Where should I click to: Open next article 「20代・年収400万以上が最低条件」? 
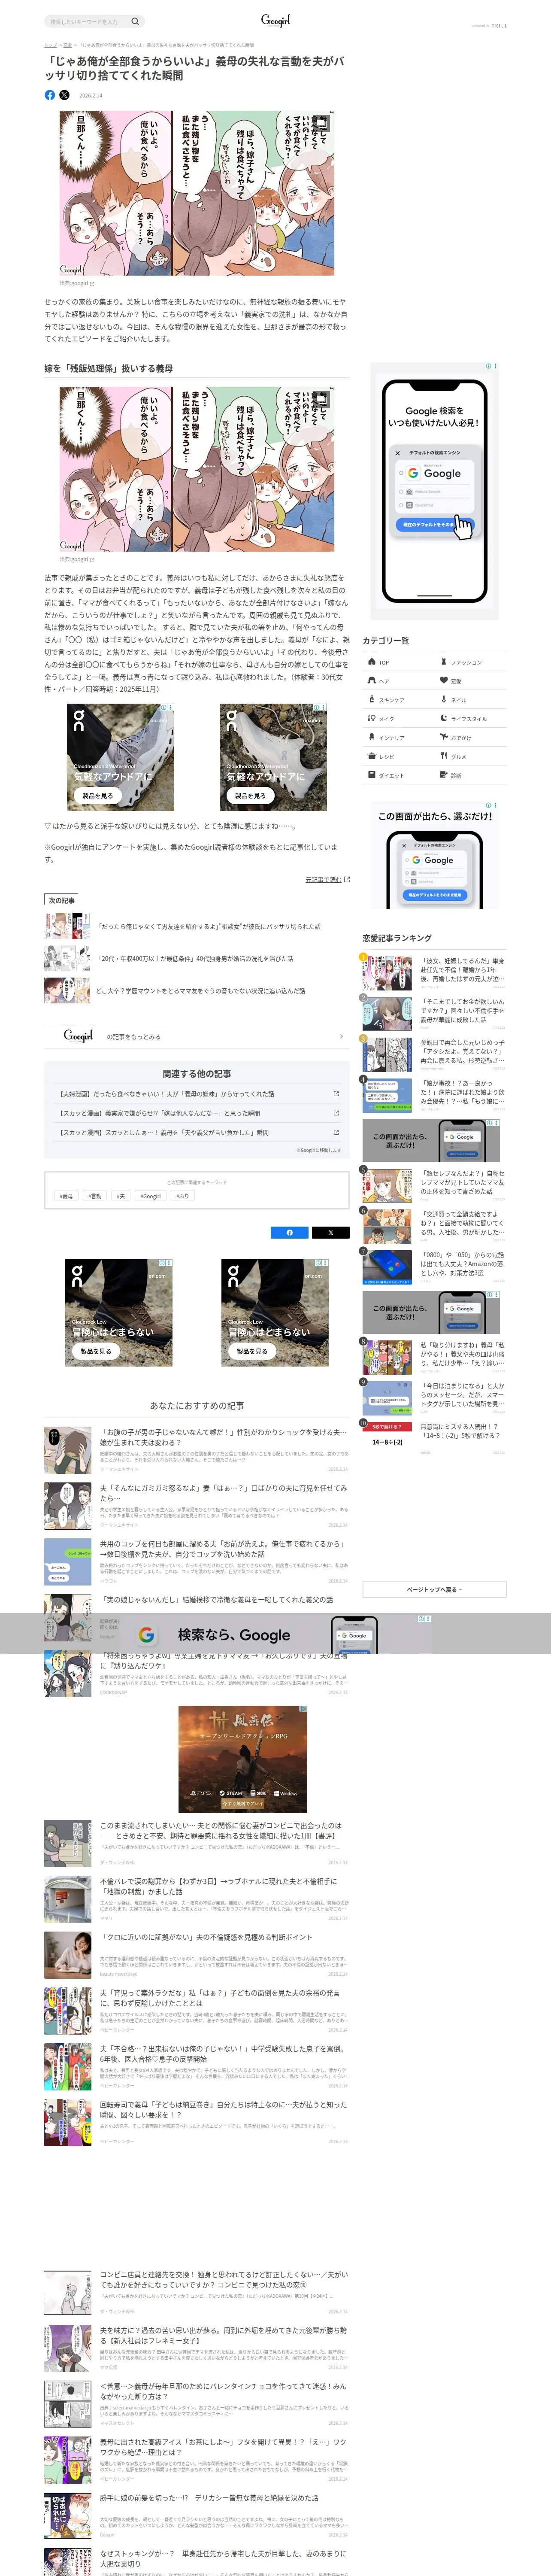tap(197, 958)
